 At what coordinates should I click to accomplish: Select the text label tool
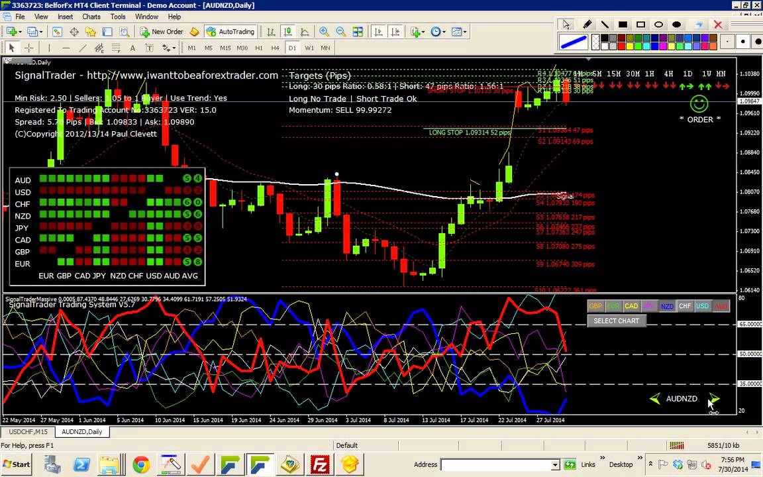pyautogui.click(x=150, y=48)
